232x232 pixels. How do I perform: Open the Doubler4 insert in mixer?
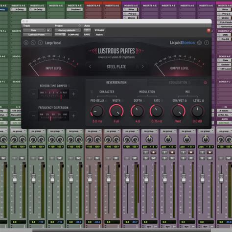pyautogui.click(x=75, y=9)
